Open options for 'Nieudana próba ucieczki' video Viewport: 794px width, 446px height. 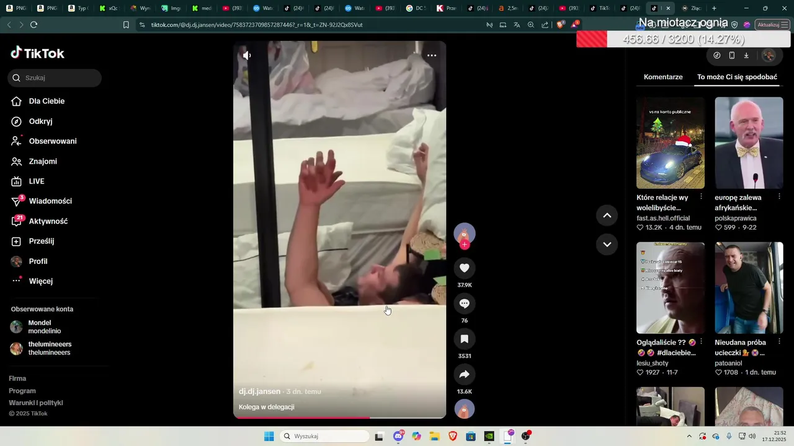point(780,342)
